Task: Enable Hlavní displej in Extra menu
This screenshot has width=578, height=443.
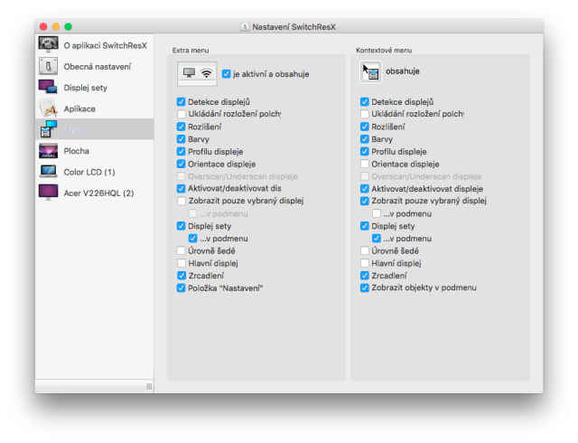Action: 181,263
